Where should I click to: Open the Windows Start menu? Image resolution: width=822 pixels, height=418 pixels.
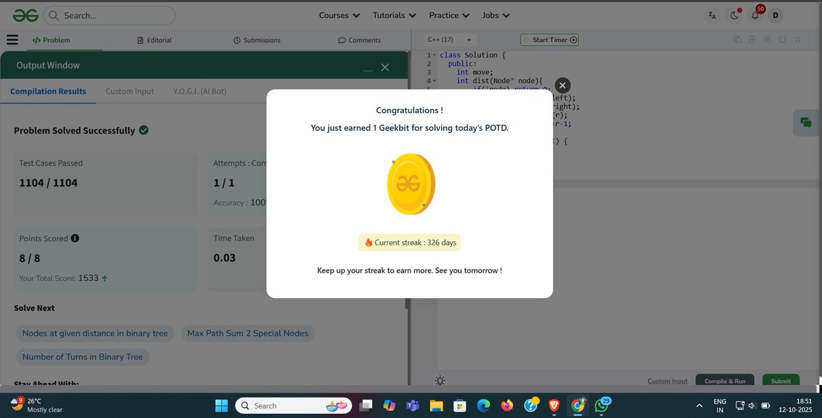coord(221,406)
